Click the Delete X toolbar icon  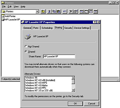point(71,12)
